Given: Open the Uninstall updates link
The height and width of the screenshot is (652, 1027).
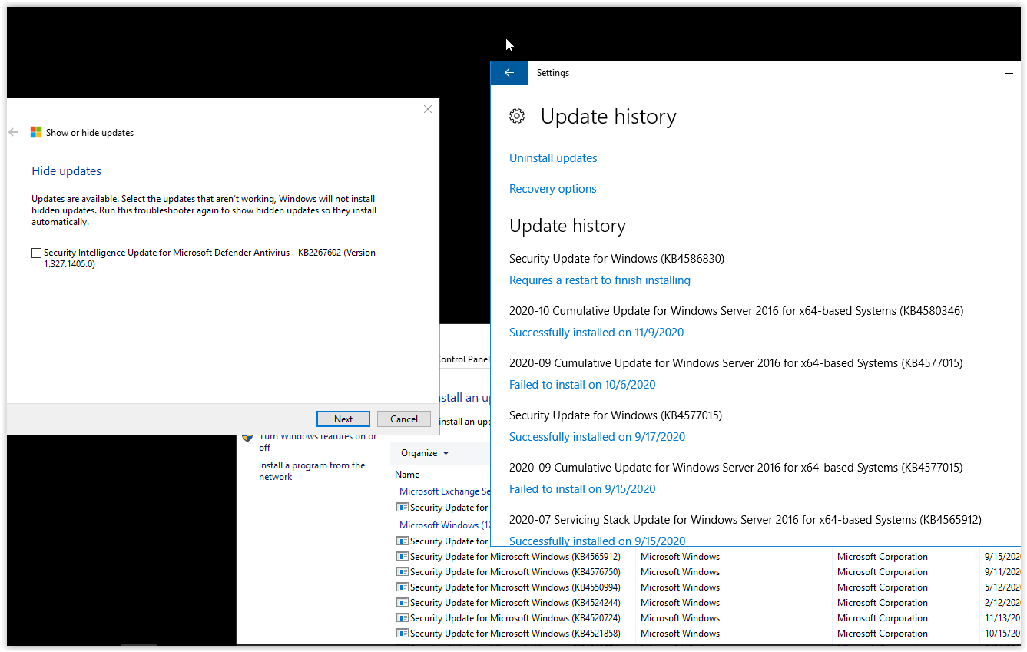Looking at the screenshot, I should [552, 157].
